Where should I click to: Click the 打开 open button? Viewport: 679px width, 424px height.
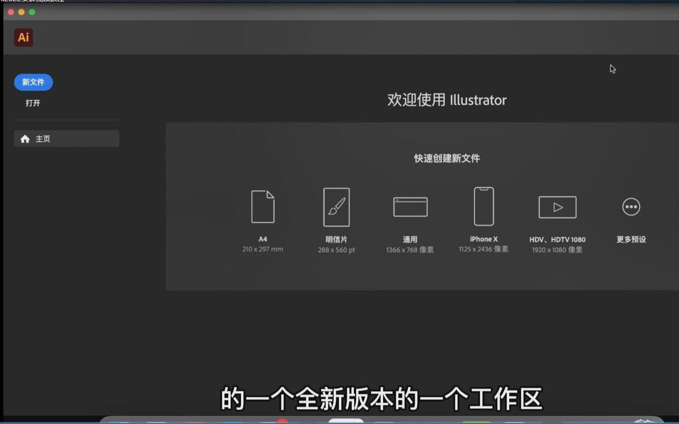(33, 103)
